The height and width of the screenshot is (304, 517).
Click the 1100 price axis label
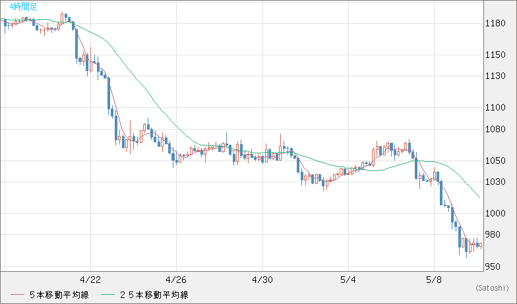(495, 108)
